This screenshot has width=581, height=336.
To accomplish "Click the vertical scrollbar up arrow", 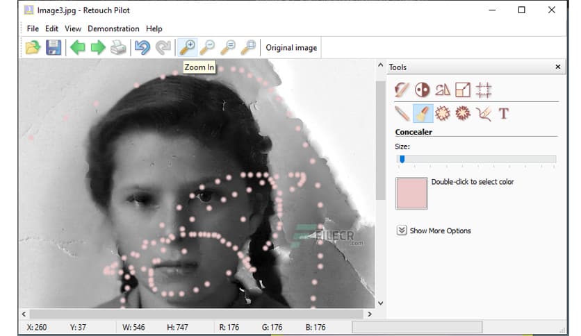I will coord(380,65).
